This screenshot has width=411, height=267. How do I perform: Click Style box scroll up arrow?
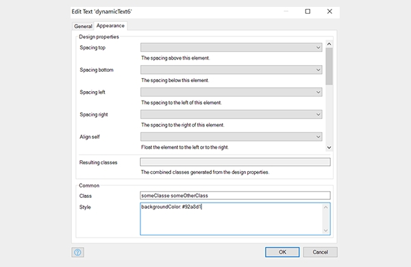point(325,207)
